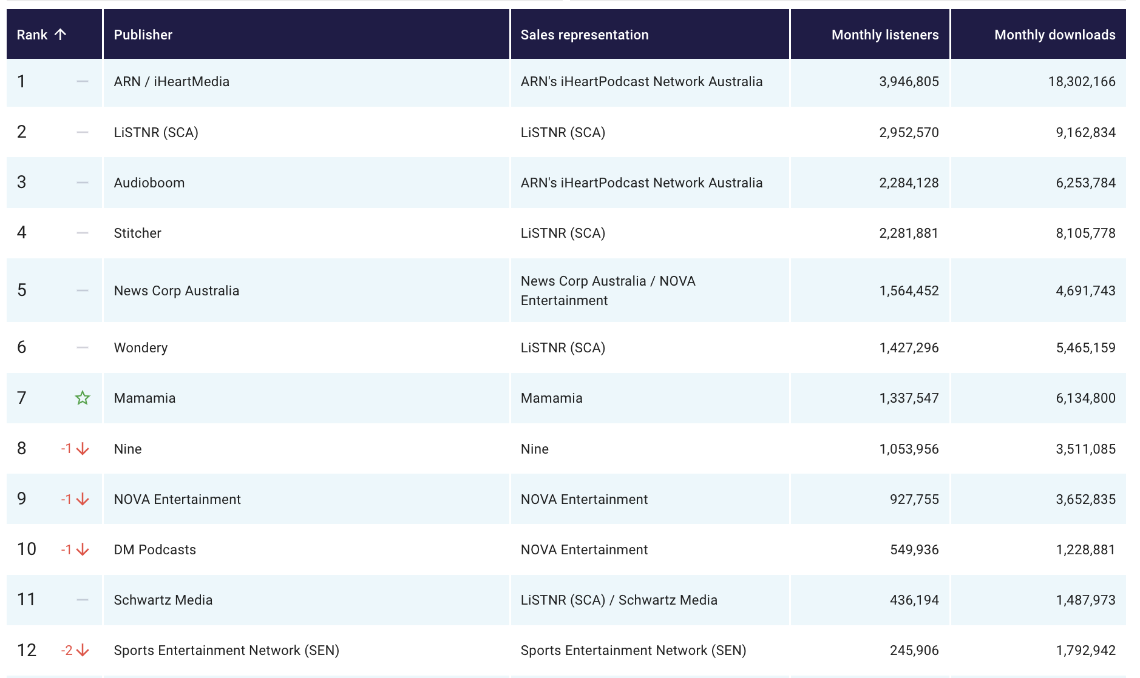This screenshot has height=678, width=1140.
Task: Click monthly downloads value 5,465,159
Action: click(x=1085, y=347)
